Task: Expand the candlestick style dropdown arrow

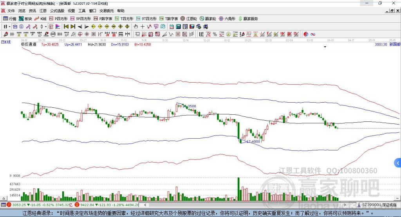Action: [46, 27]
